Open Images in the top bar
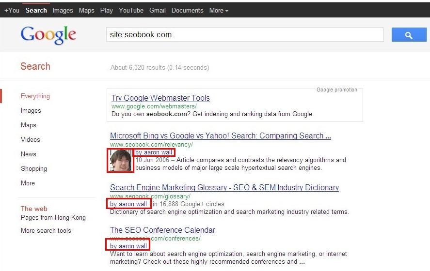Screen dimensions: 430x271 click(63, 10)
